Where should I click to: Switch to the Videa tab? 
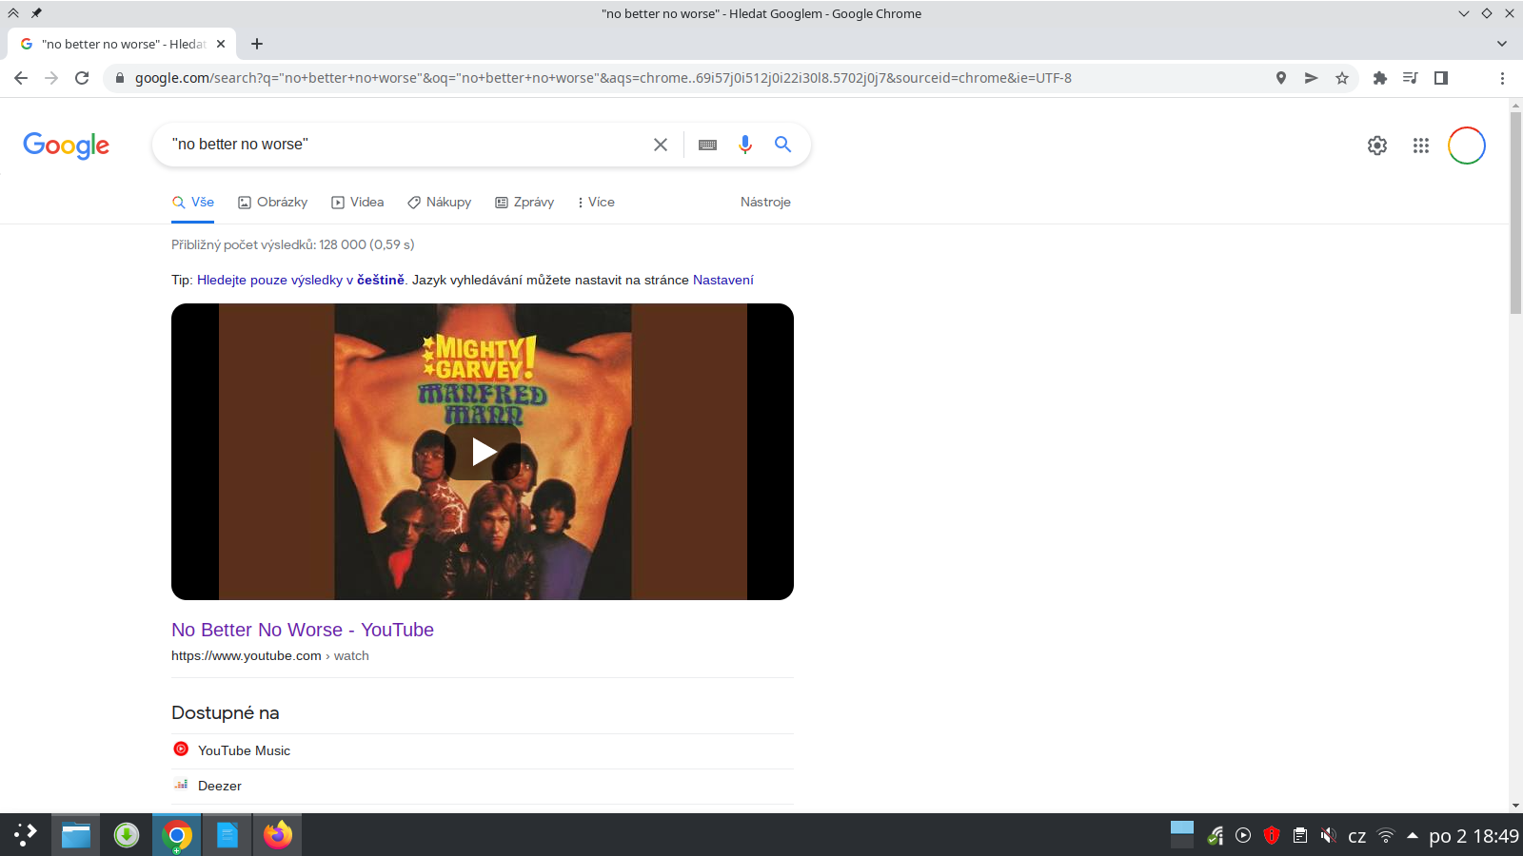[358, 203]
